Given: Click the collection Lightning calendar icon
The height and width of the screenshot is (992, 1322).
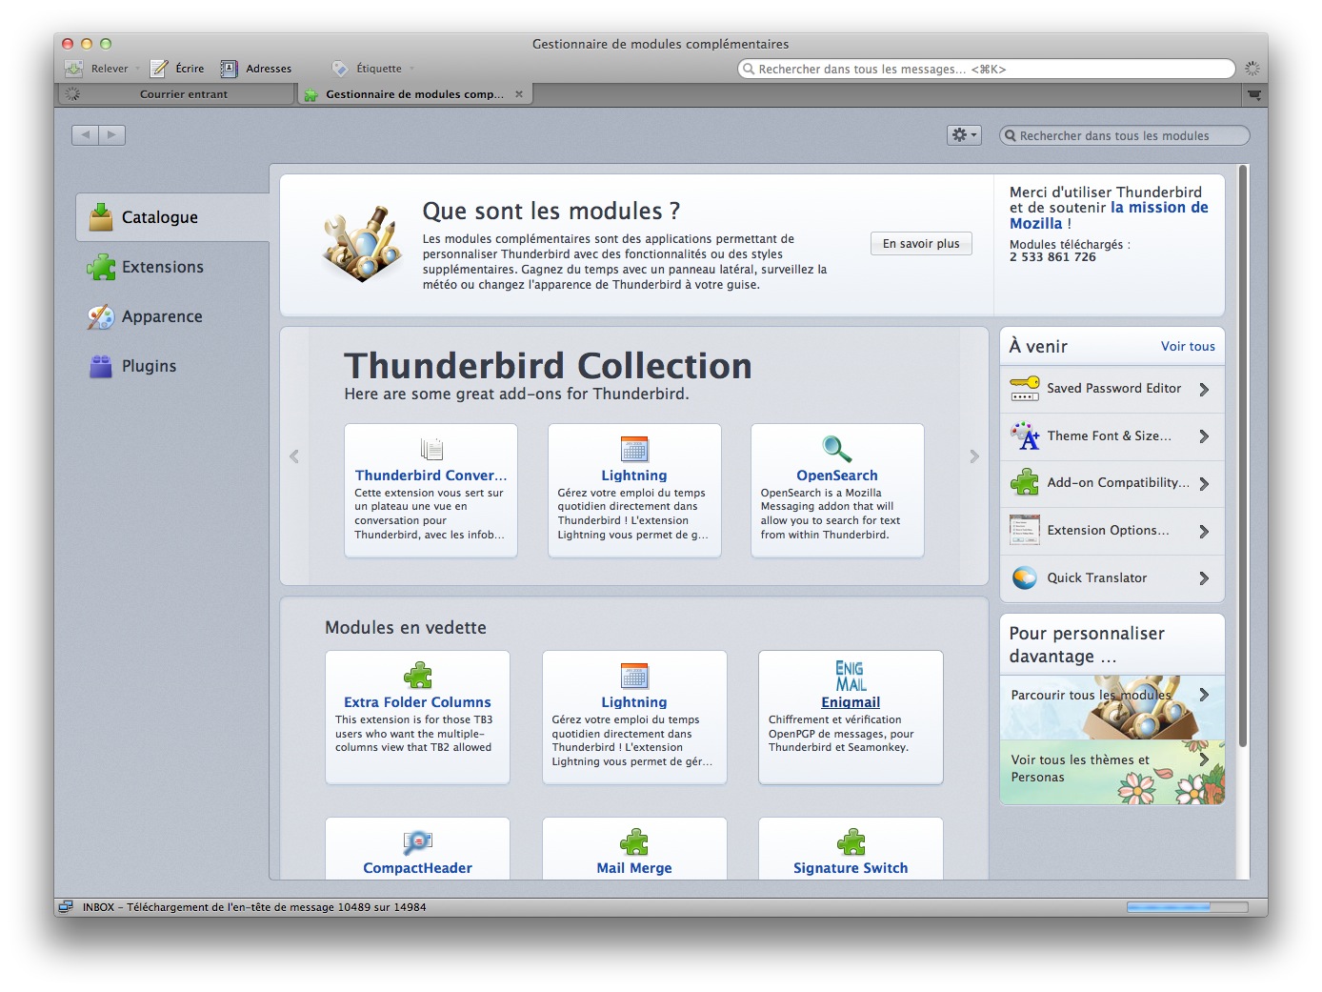Looking at the screenshot, I should click(634, 449).
